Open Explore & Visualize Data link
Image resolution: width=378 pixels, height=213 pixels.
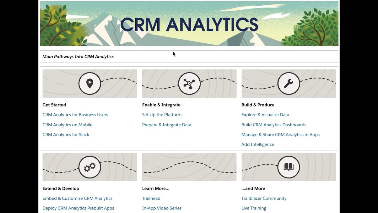click(x=265, y=115)
